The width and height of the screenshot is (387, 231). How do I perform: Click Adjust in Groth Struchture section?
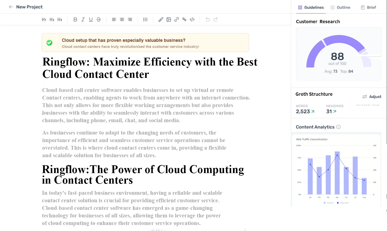372,97
